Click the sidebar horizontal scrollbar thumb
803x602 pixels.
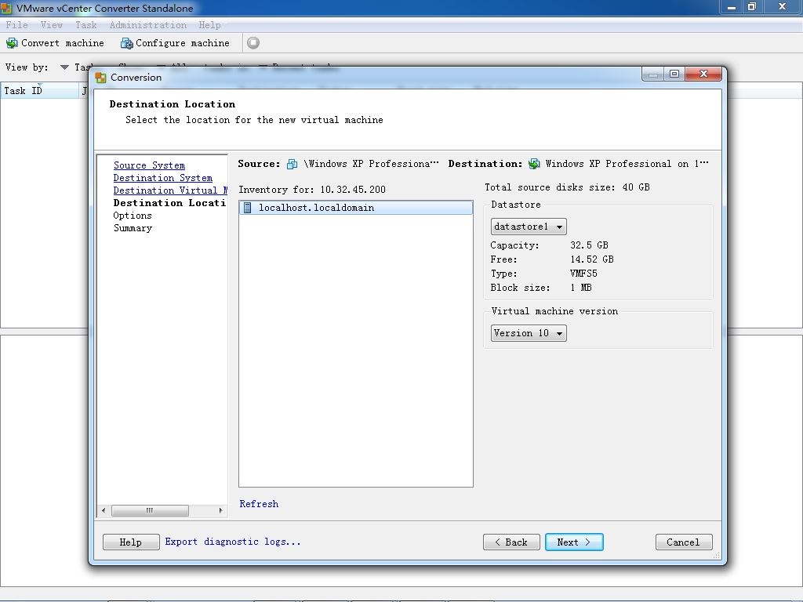[150, 510]
